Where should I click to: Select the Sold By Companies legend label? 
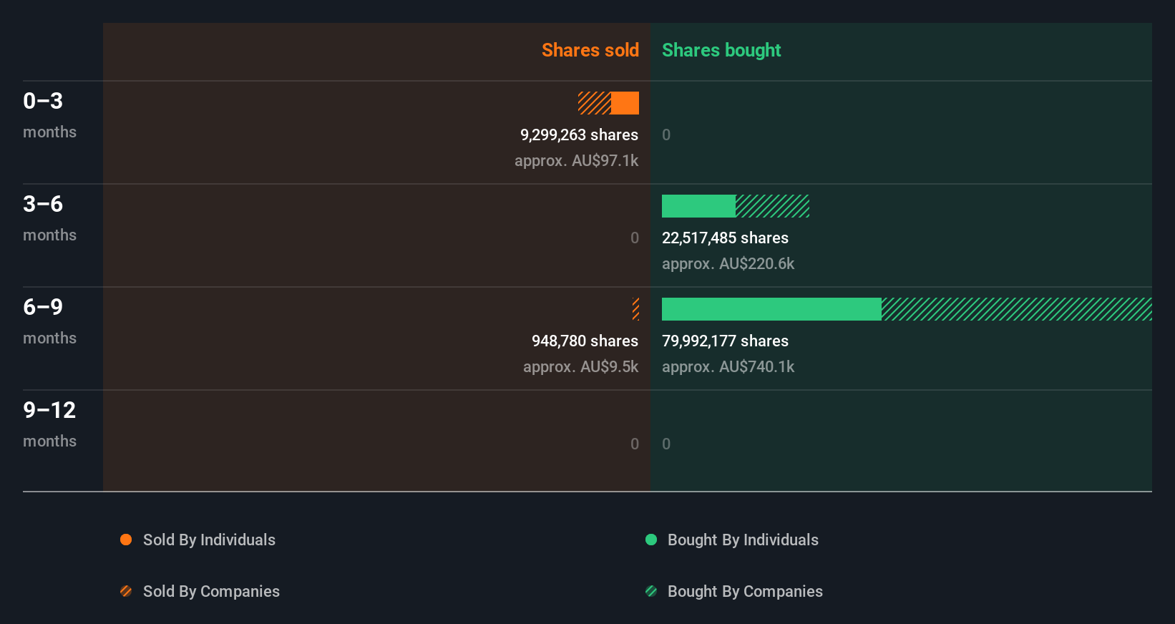coord(211,591)
